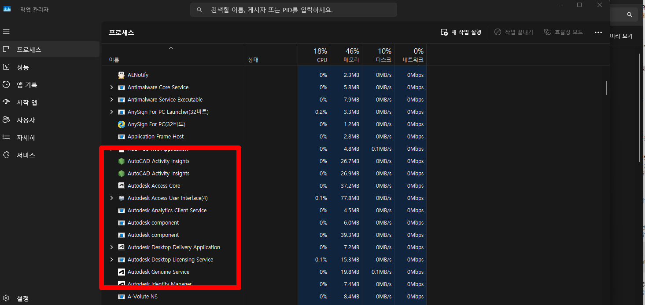645x305 pixels.
Task: Click the ALNotify process icon
Action: coord(122,75)
